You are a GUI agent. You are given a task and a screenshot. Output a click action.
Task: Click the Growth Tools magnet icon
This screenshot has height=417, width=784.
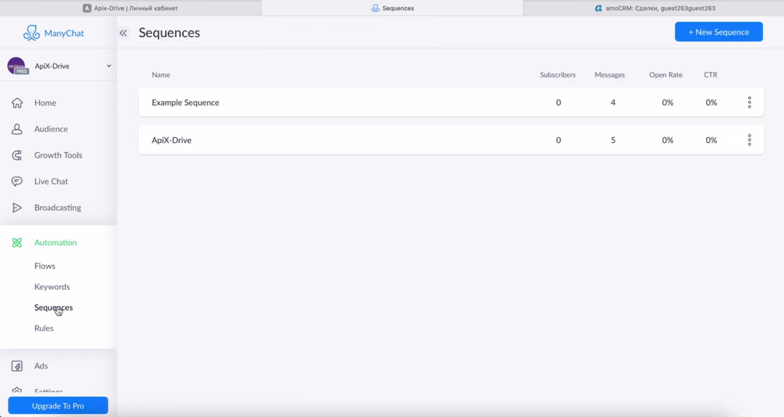[x=17, y=155]
